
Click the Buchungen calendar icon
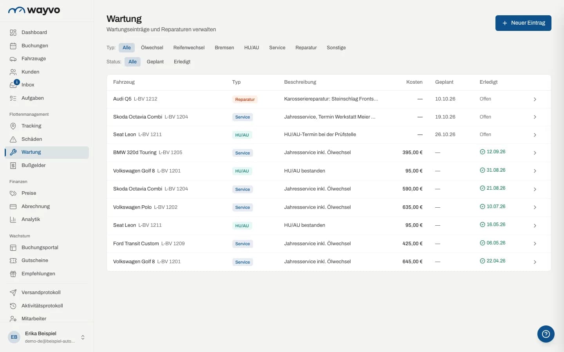[x=13, y=46]
